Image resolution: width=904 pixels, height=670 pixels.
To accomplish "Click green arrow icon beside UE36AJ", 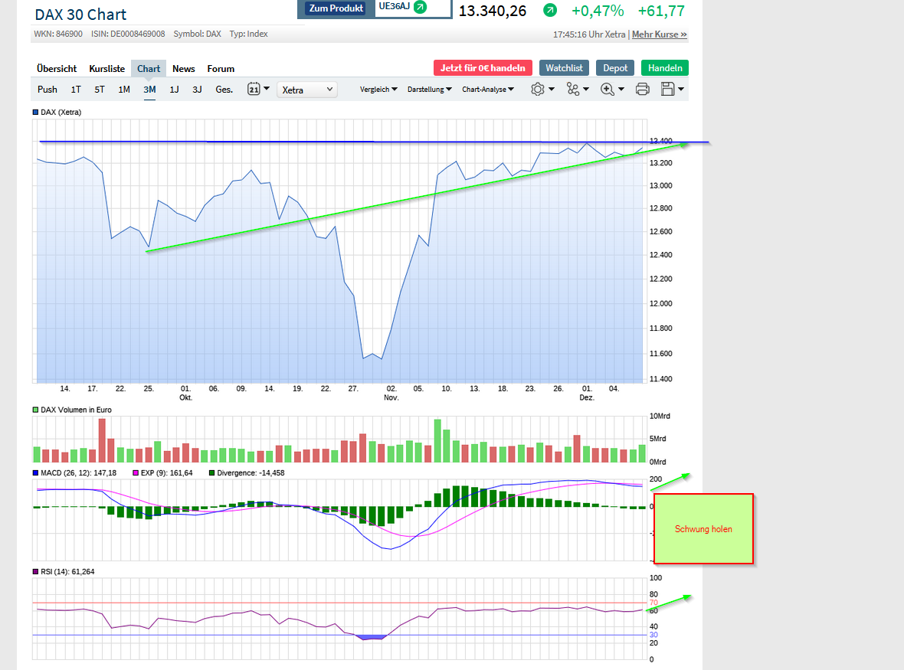I will pos(421,7).
